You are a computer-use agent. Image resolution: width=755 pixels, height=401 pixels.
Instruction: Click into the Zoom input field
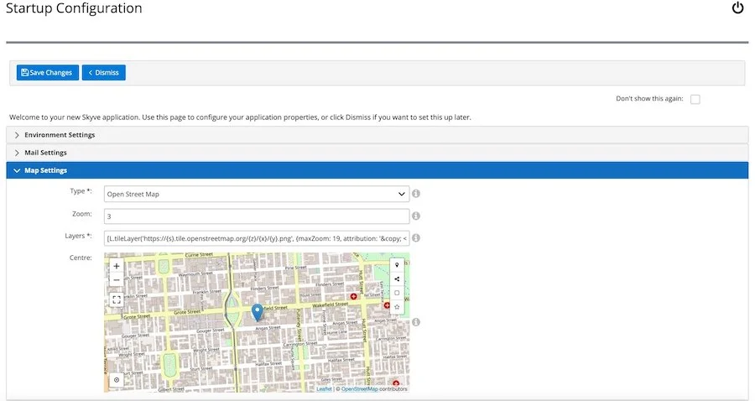[x=257, y=216]
